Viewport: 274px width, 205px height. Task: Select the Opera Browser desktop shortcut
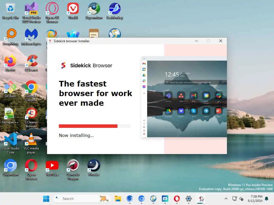(x=31, y=169)
